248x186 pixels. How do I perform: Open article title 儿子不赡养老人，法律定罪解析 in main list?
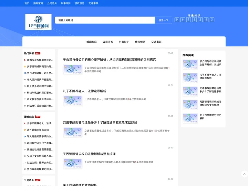84,91
